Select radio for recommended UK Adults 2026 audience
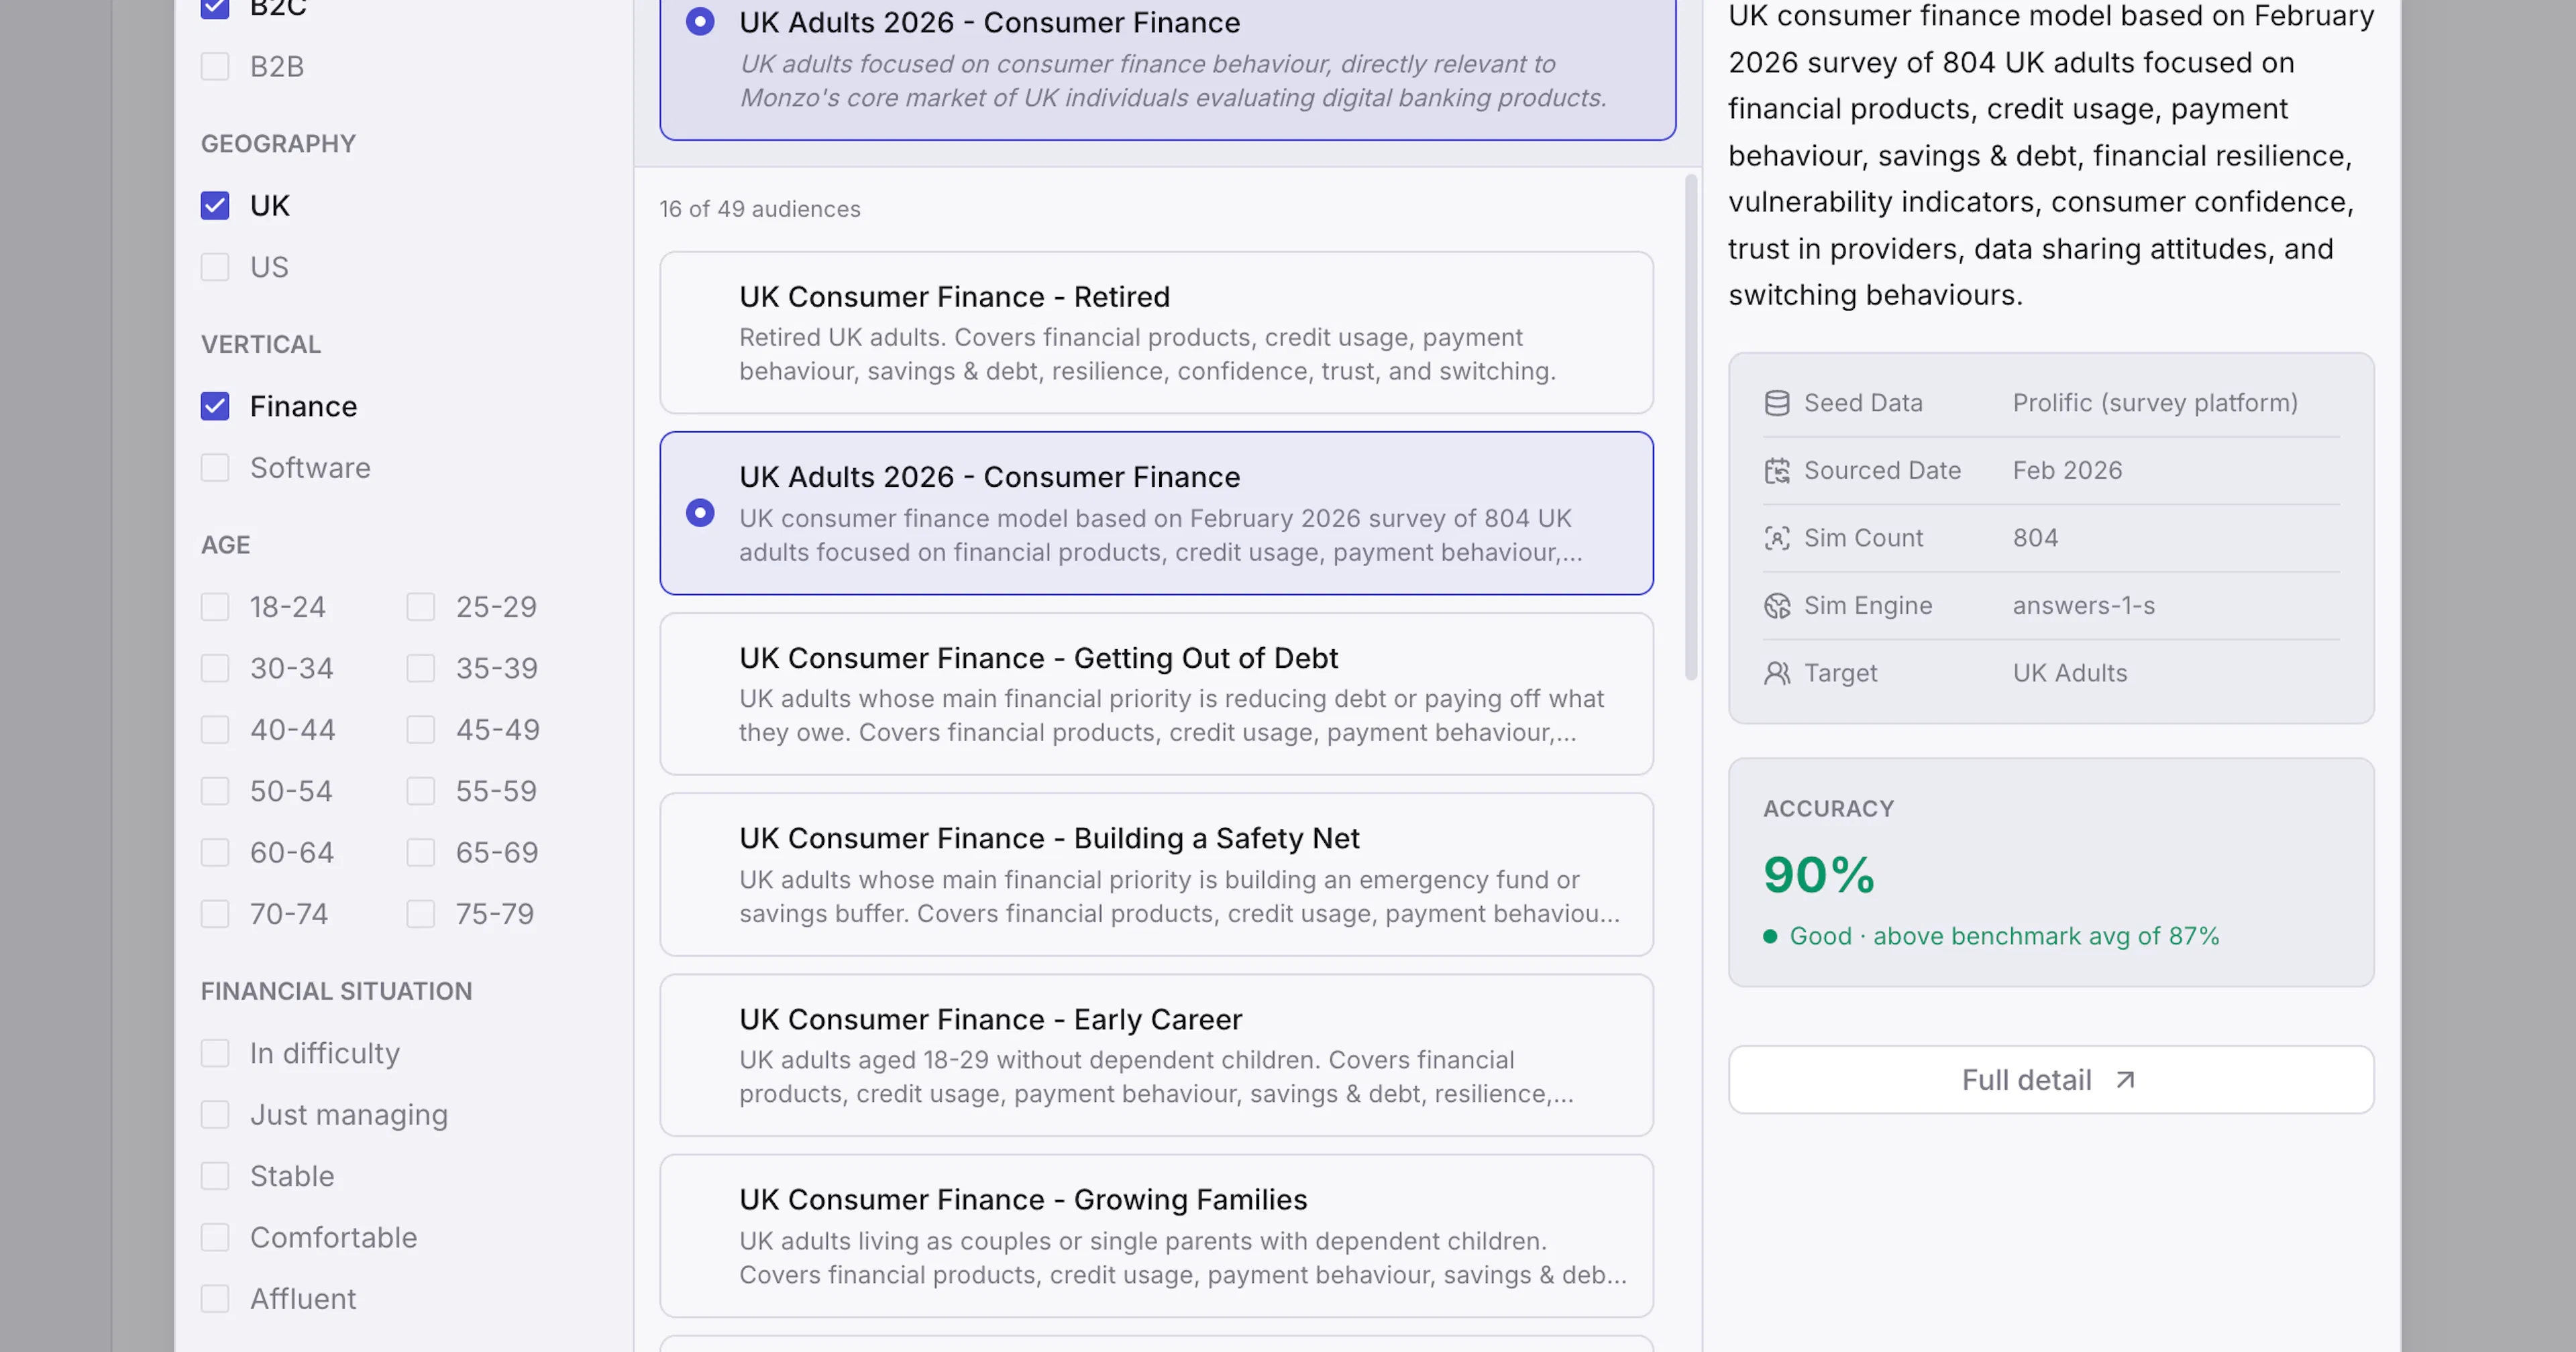The width and height of the screenshot is (2576, 1352). (x=700, y=22)
